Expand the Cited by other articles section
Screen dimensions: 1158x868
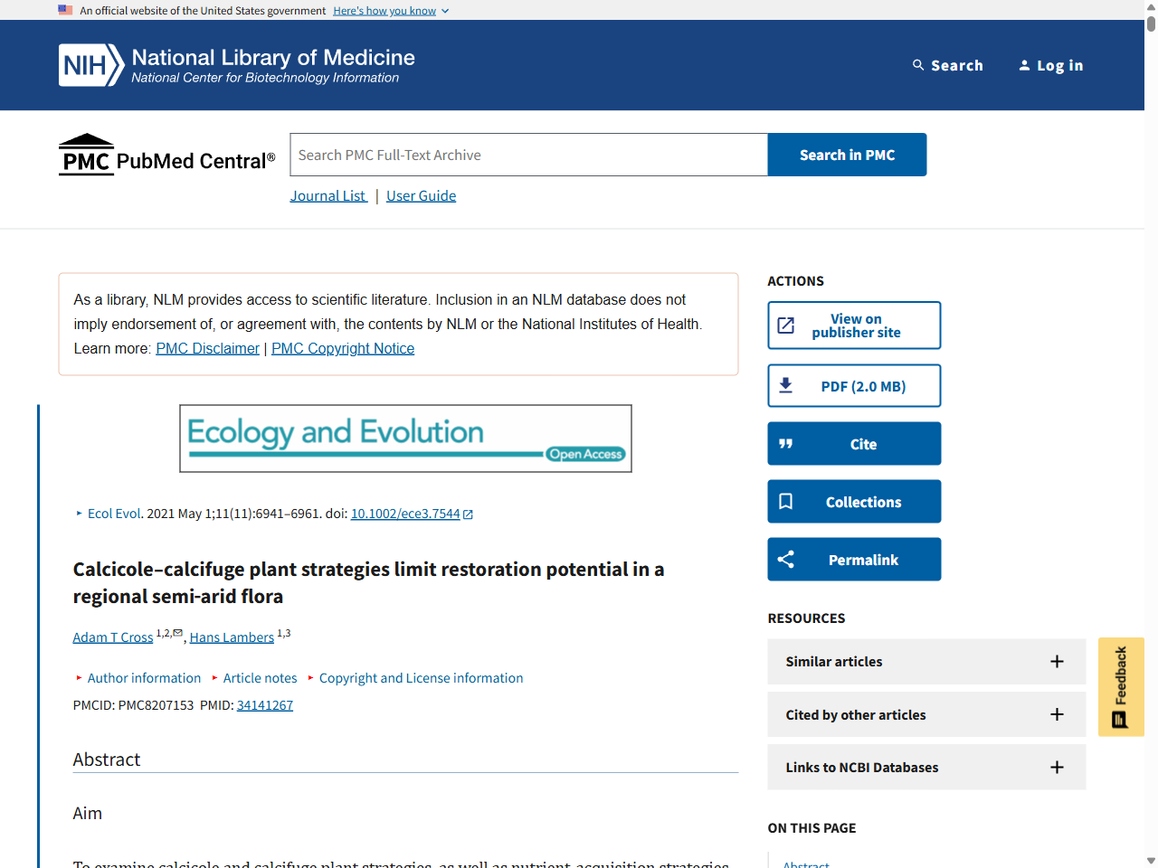tap(1057, 714)
